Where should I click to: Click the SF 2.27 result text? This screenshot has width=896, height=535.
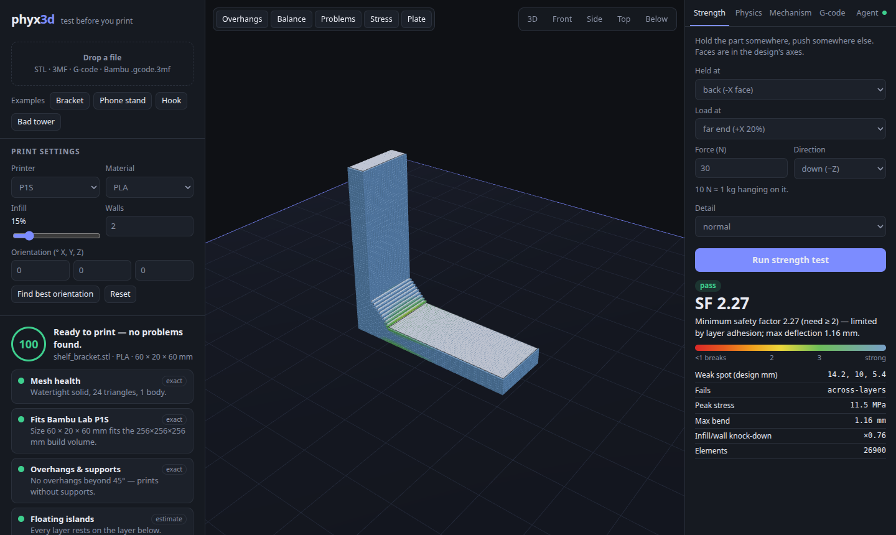[x=722, y=304]
